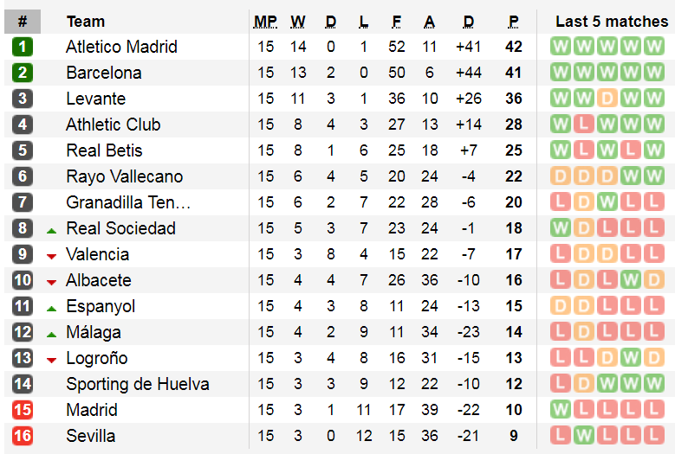Click the Last 5 matches header
675x454 pixels.
[x=612, y=22]
